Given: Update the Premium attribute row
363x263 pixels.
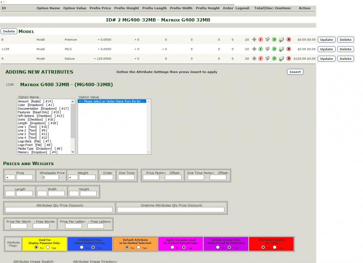Looking at the screenshot, I should [326, 39].
